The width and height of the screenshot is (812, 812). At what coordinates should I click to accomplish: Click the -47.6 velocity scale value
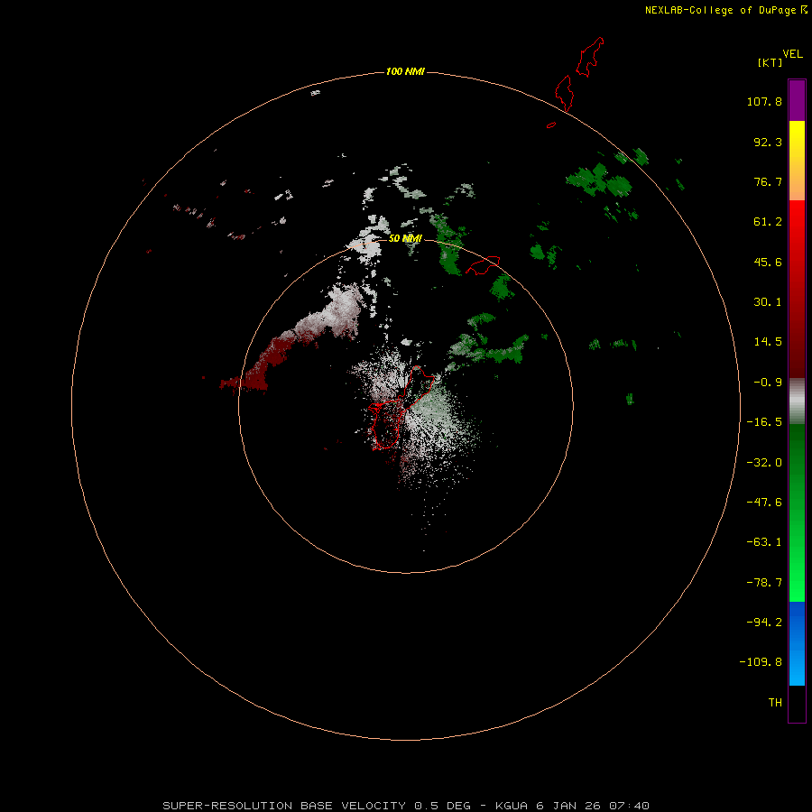point(764,503)
